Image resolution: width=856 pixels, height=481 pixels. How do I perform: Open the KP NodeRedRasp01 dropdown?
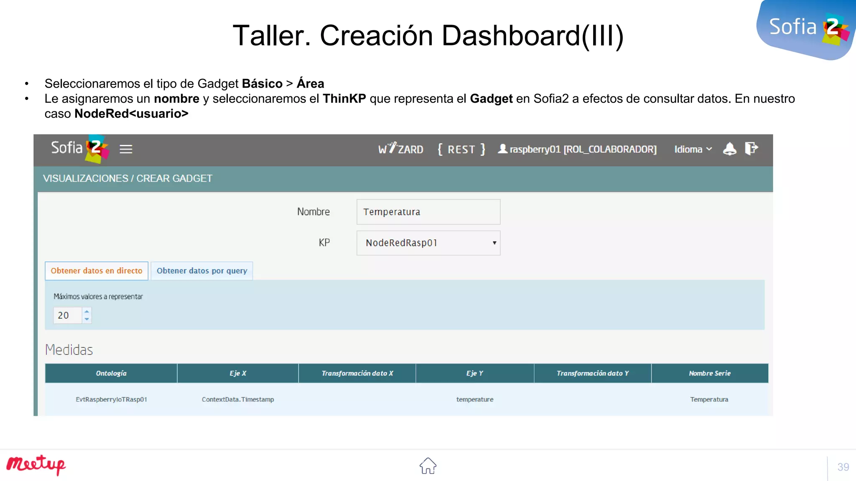(428, 243)
